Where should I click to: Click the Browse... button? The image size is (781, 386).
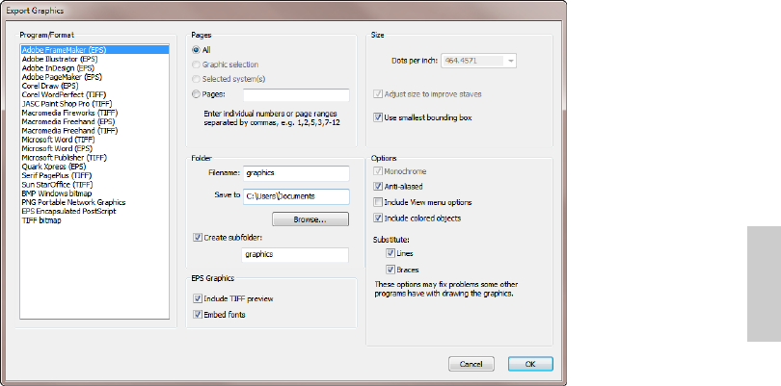(310, 219)
